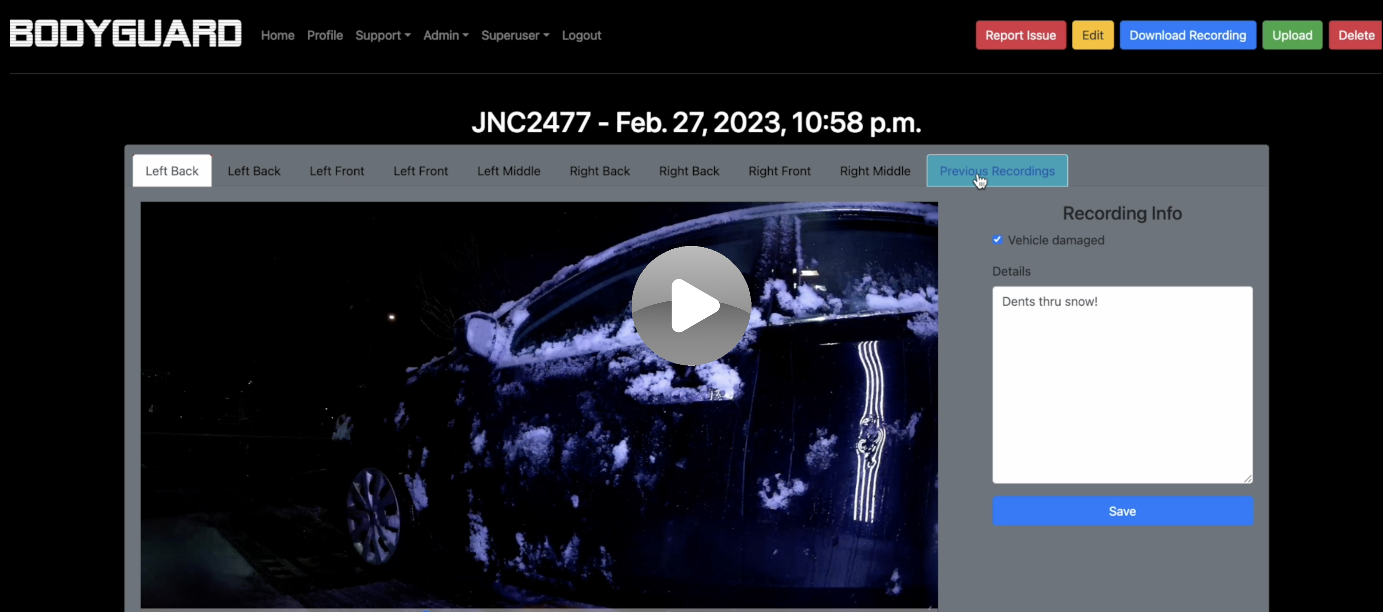Click the Vehicle damaged label text
The width and height of the screenshot is (1383, 612).
[1056, 240]
